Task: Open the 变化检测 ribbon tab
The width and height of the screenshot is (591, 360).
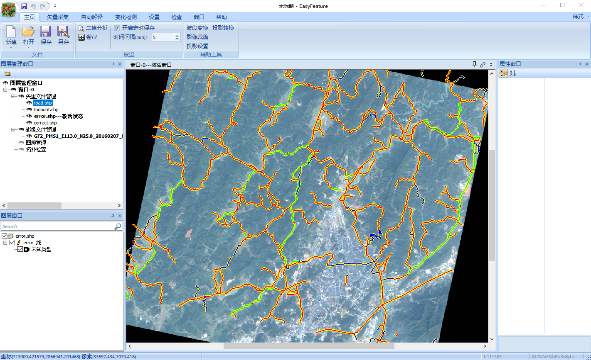Action: click(x=126, y=17)
